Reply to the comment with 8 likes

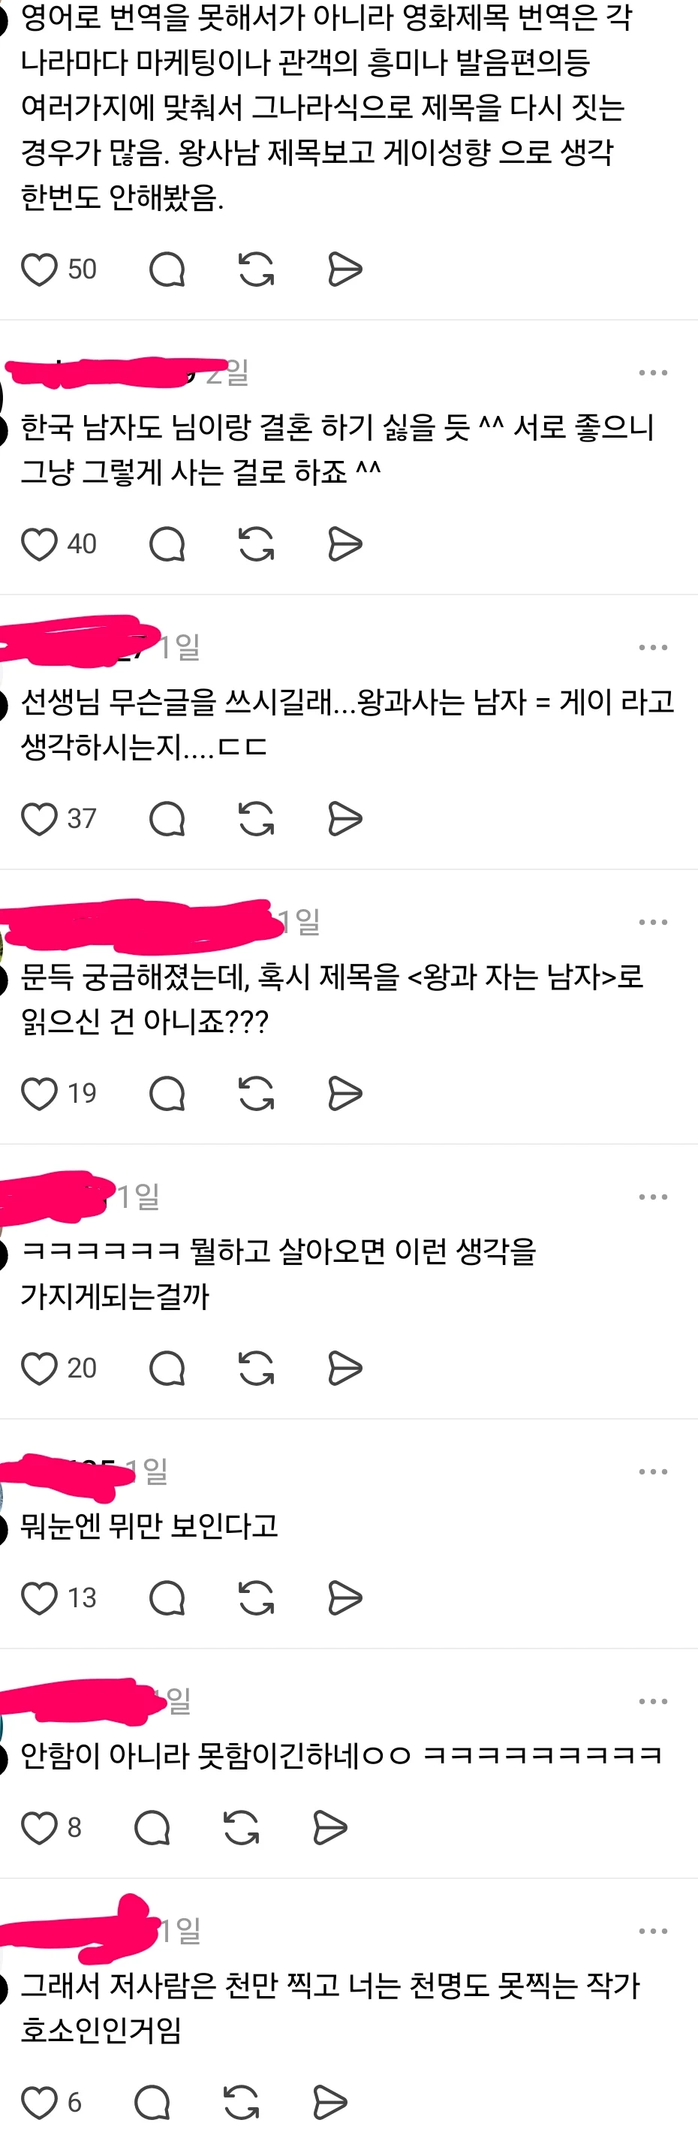coord(152,1827)
